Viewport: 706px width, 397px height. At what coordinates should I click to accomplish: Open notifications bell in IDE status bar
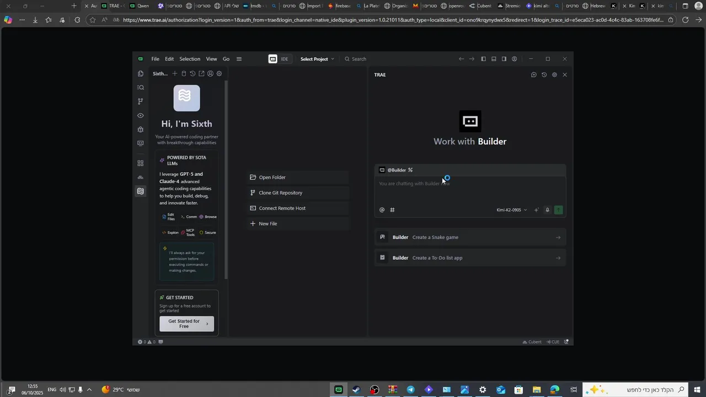click(566, 342)
